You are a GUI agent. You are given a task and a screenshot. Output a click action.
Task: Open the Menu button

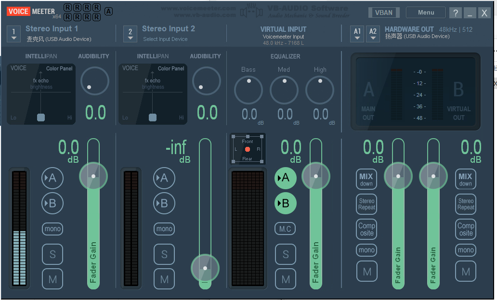426,13
